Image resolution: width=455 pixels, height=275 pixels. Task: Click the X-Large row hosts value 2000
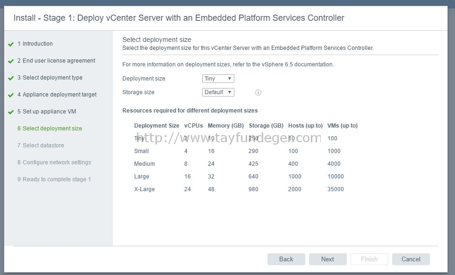point(294,189)
